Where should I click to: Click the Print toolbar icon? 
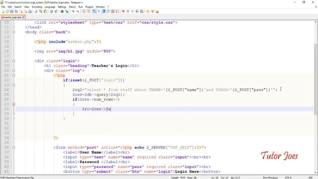tap(30, 11)
